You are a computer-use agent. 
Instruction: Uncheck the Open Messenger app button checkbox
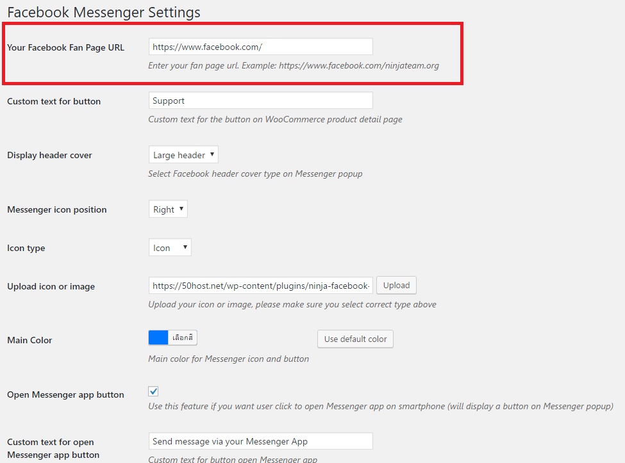(x=153, y=391)
